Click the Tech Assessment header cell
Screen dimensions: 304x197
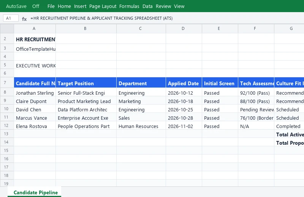tap(256, 83)
